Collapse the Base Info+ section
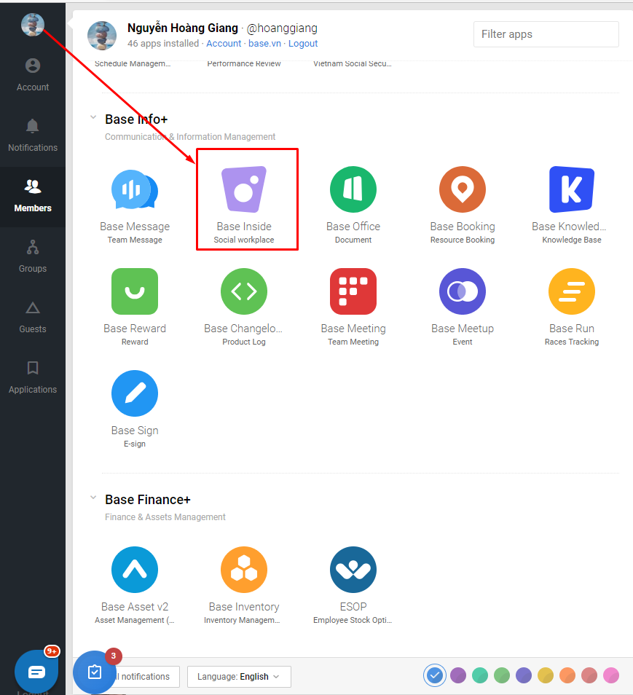 tap(93, 117)
